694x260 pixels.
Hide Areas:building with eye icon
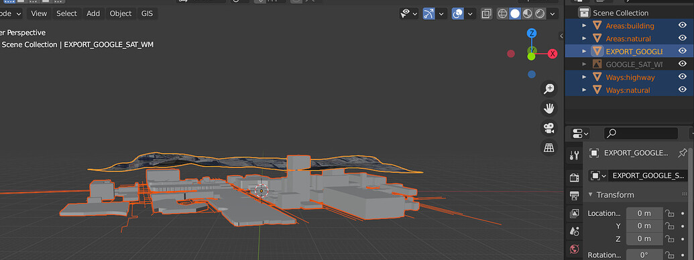pos(682,25)
